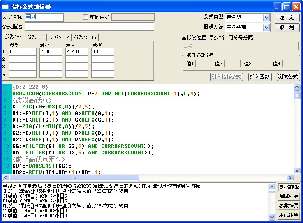Click the first comment line {D:2 222 8}

tap(30, 87)
